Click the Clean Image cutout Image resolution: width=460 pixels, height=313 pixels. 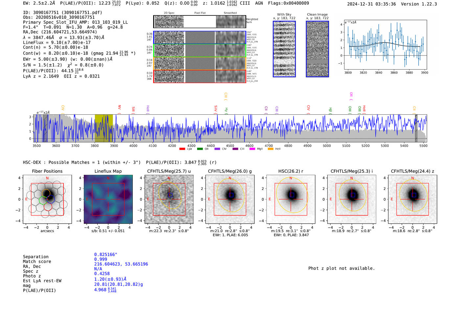tap(317, 49)
